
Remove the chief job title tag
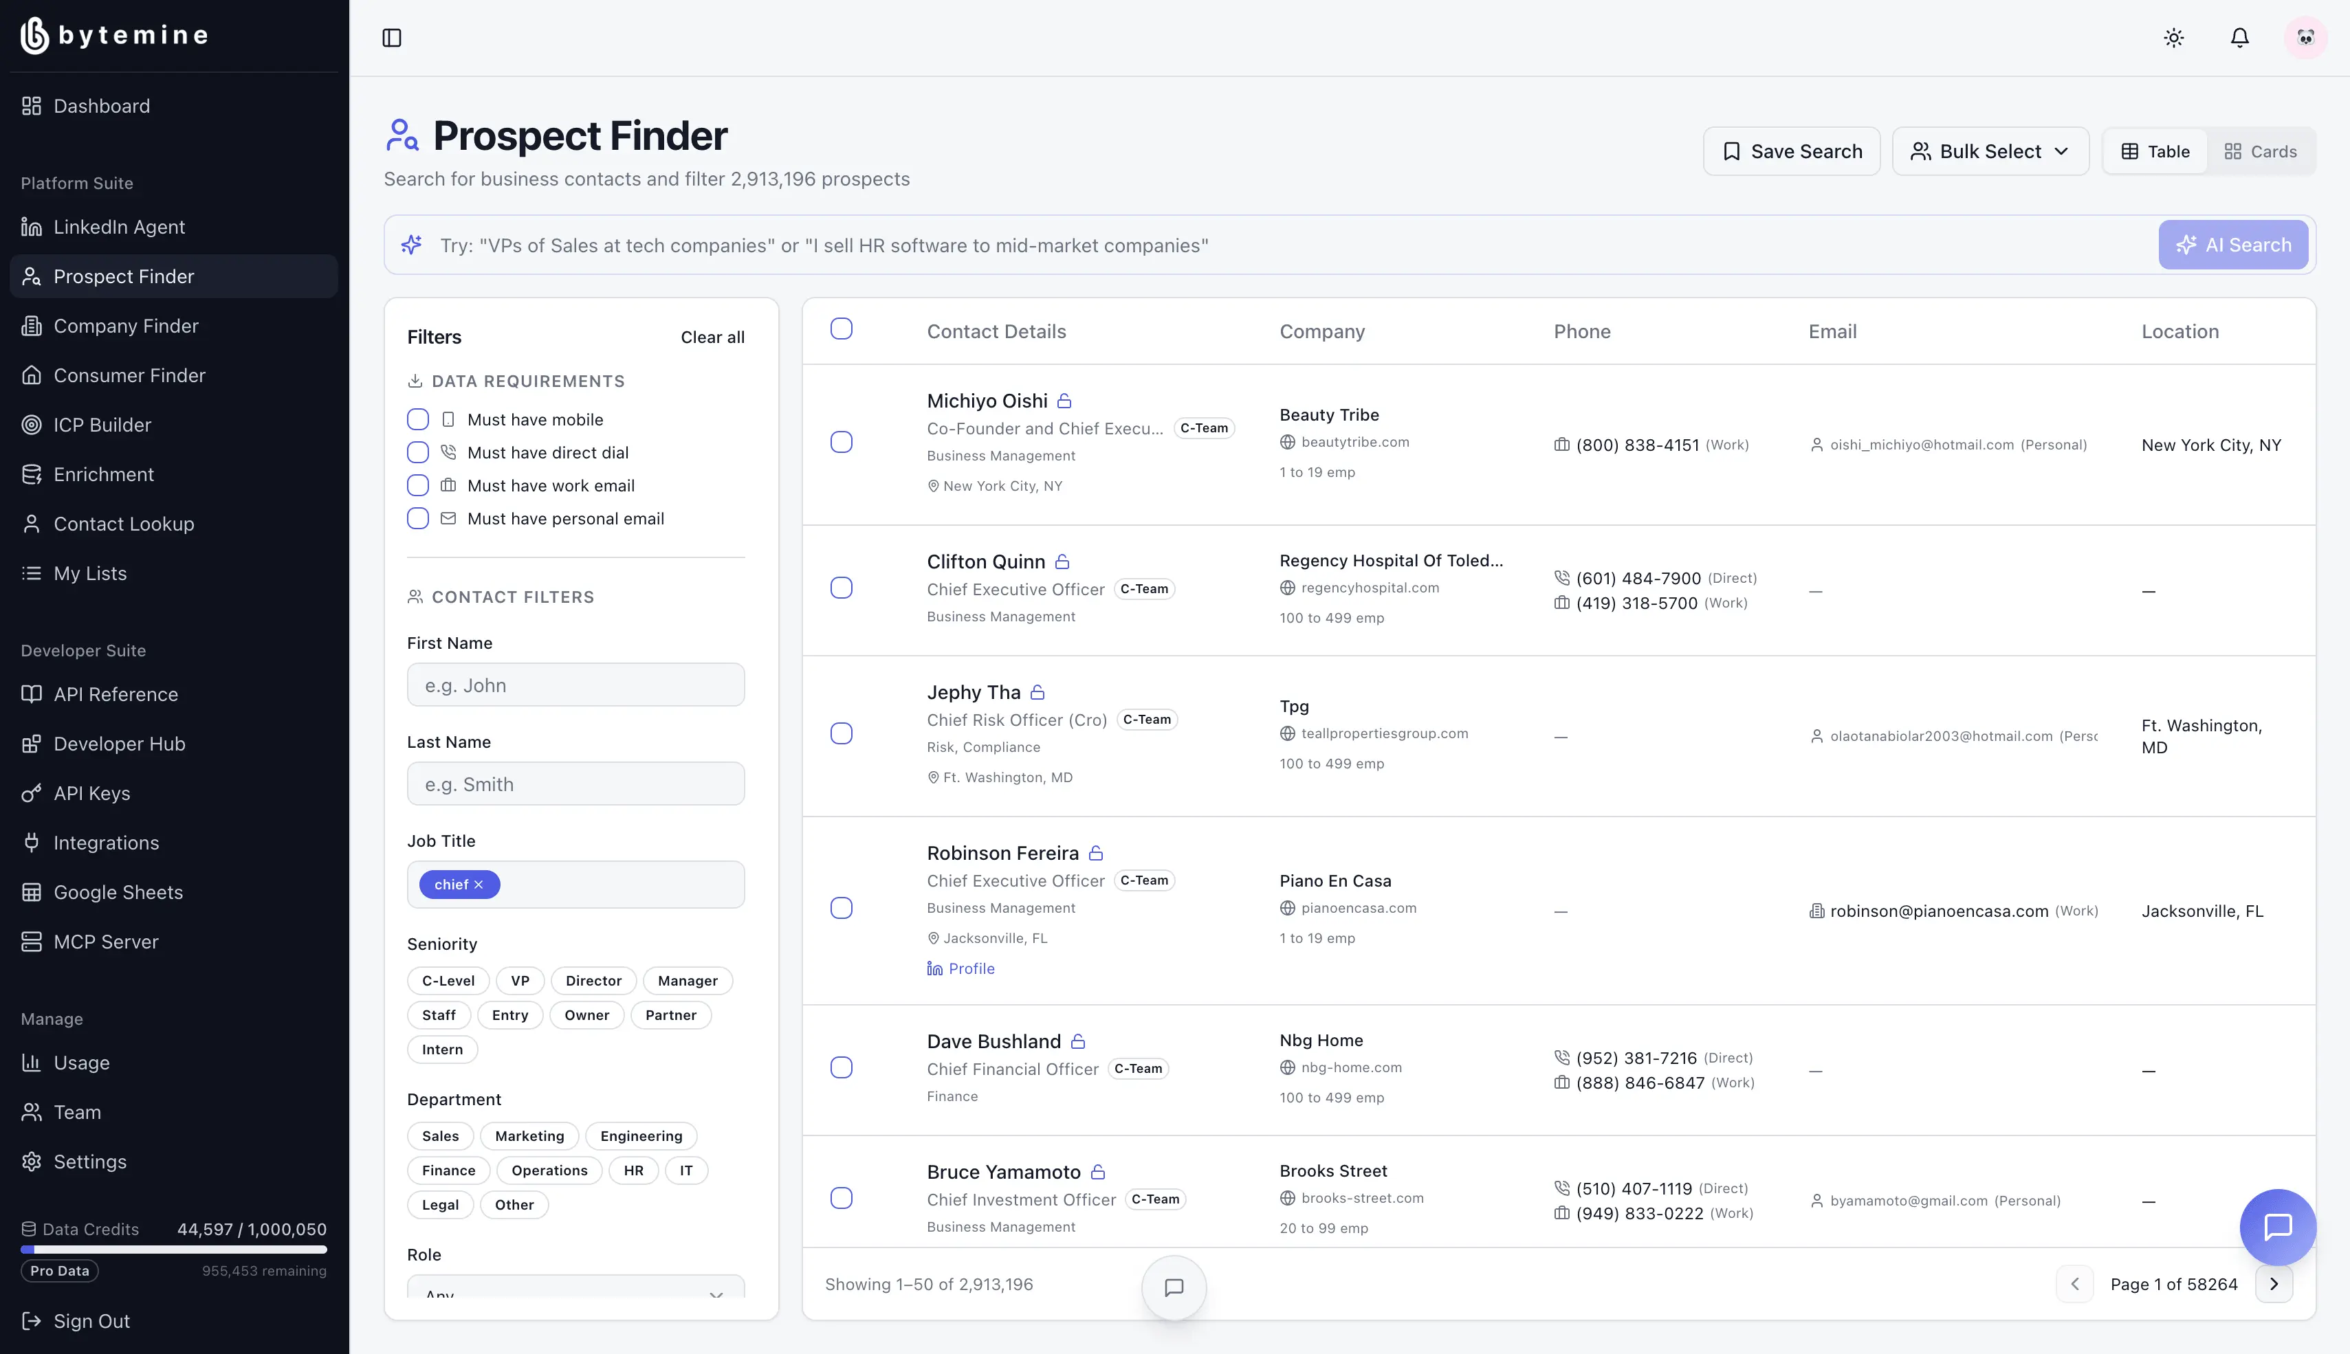coord(479,885)
